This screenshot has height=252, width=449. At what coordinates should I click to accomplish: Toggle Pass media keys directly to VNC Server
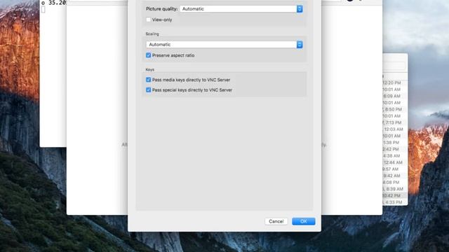click(148, 80)
